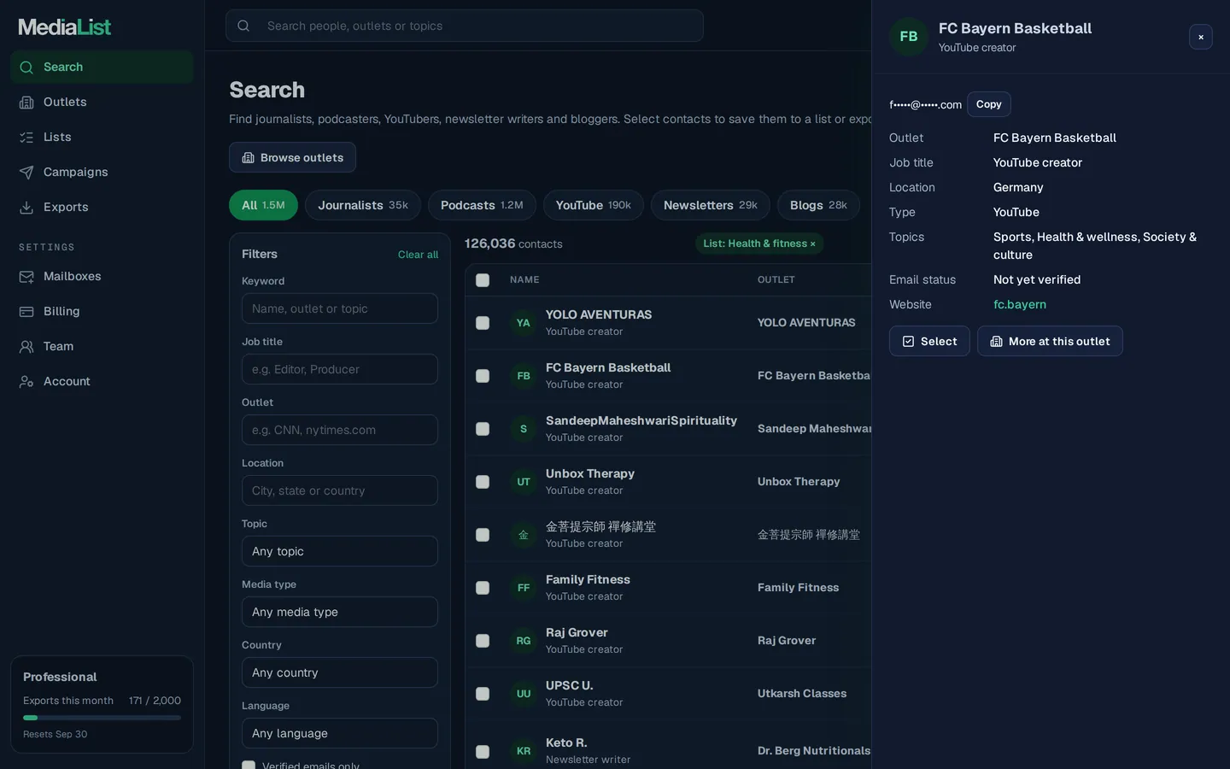Open Account settings
Viewport: 1230px width, 769px height.
click(x=102, y=381)
